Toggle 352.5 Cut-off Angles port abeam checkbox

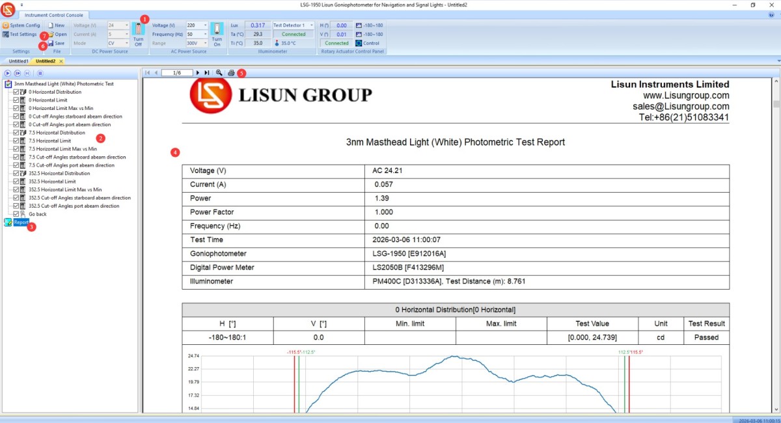coord(16,206)
